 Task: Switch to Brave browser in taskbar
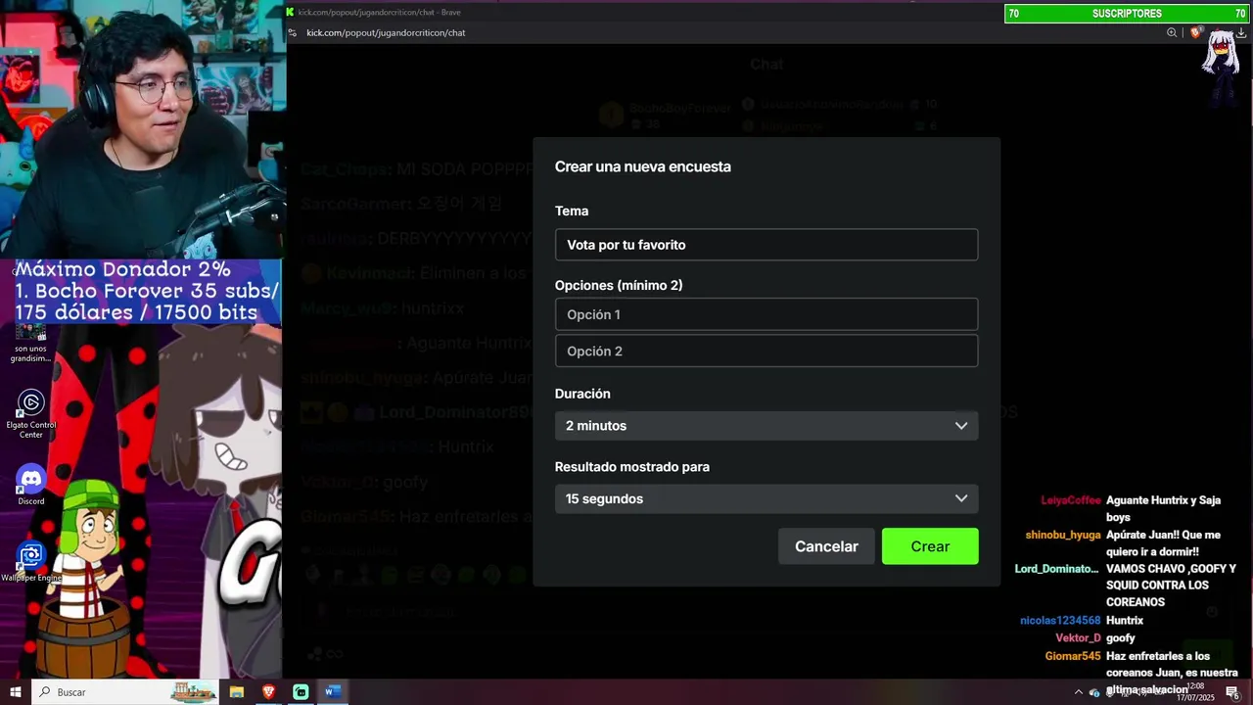(x=268, y=692)
